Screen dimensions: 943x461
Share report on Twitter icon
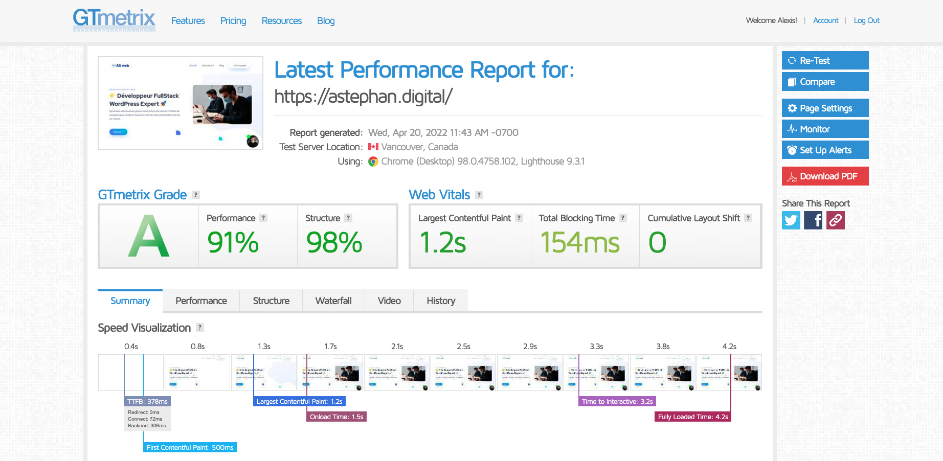click(791, 220)
